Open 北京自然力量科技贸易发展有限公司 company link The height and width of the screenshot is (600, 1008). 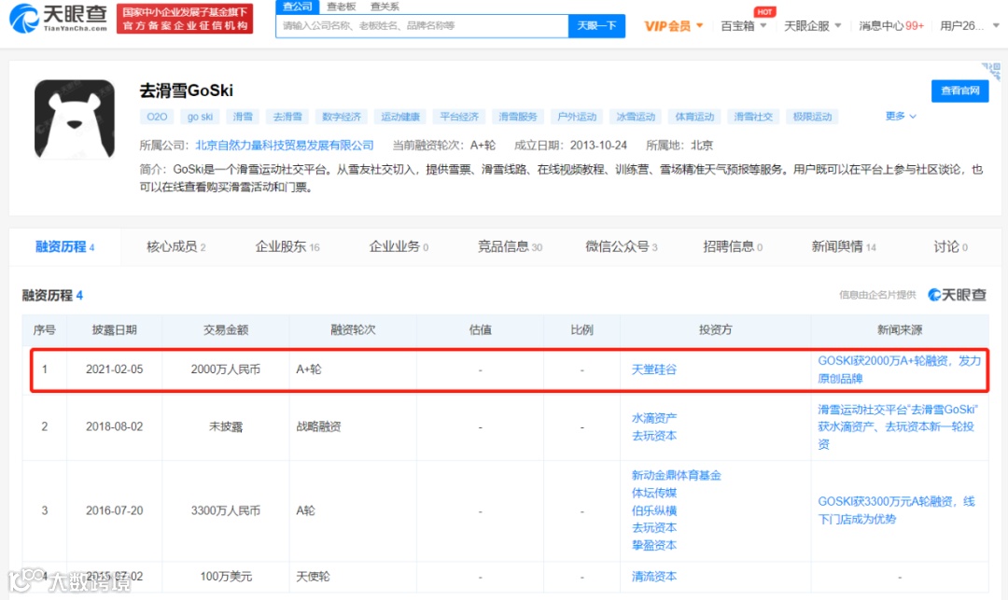(x=284, y=146)
